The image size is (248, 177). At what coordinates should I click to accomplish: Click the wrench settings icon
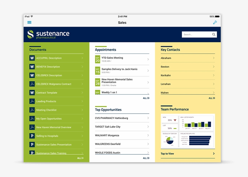pos(215,22)
